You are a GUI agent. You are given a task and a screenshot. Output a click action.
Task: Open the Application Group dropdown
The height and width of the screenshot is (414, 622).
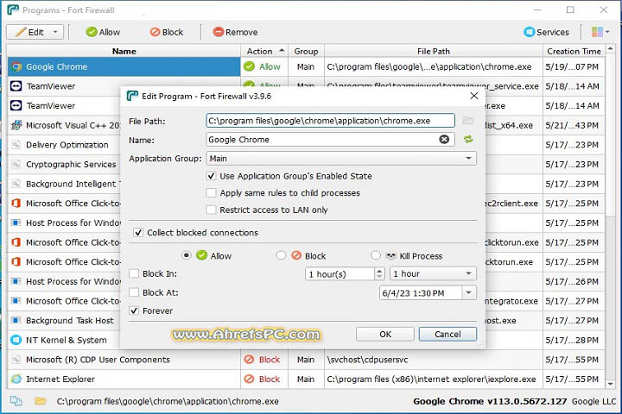coord(341,159)
